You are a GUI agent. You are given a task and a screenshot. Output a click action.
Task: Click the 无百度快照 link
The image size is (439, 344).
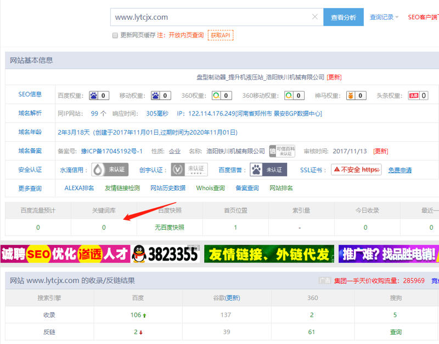click(x=170, y=228)
